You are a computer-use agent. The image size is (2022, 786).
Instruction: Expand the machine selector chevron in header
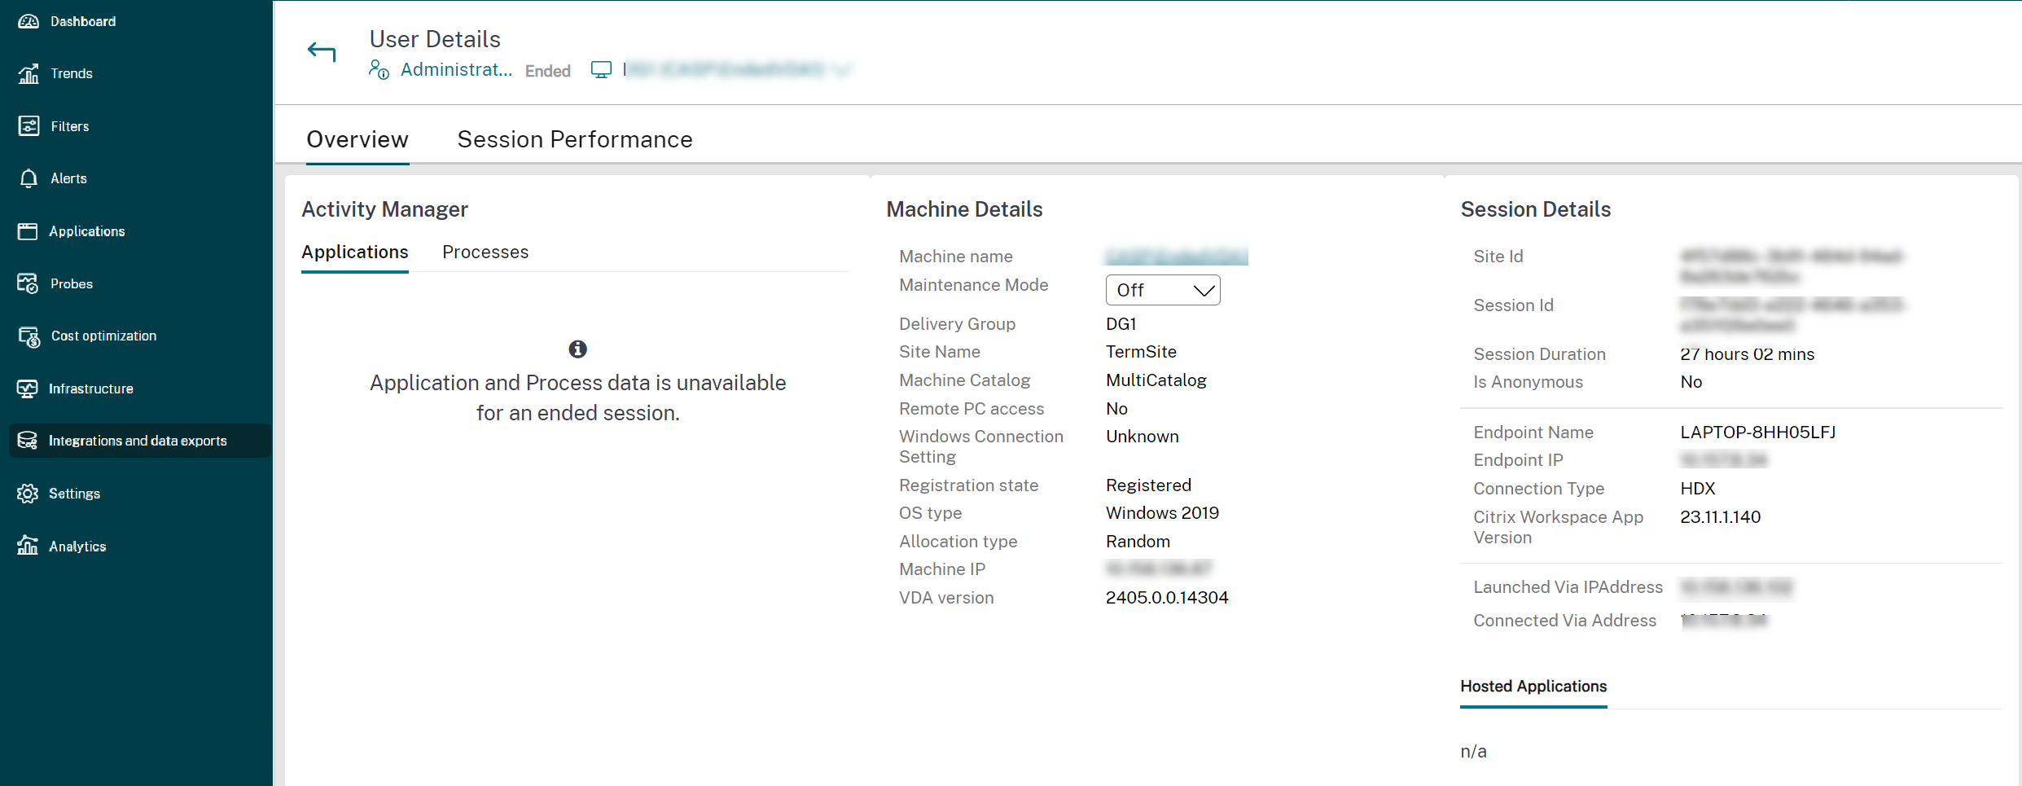pyautogui.click(x=842, y=71)
